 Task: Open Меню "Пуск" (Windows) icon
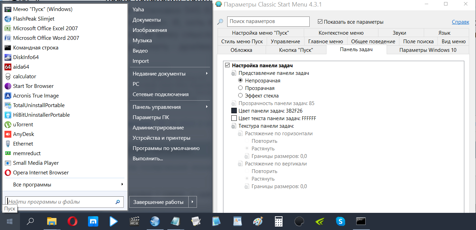point(8,9)
